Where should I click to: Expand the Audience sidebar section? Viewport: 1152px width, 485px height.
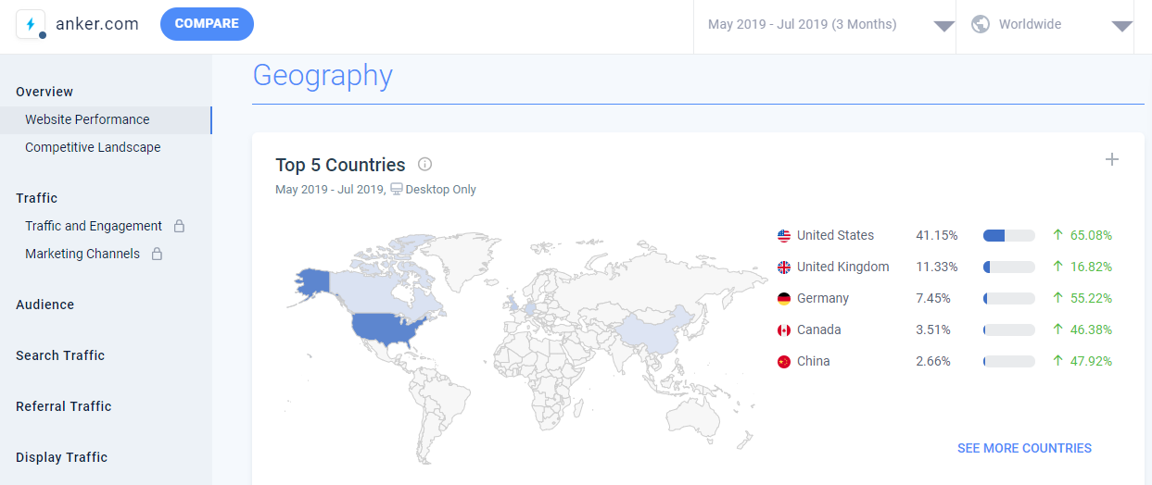coord(44,305)
